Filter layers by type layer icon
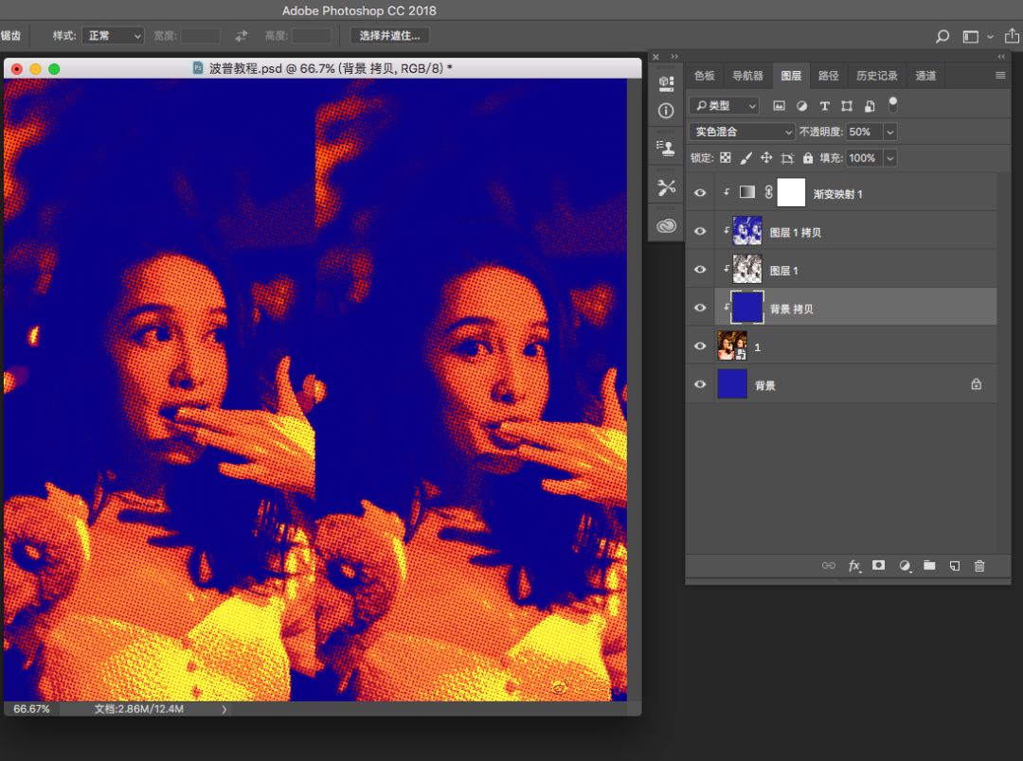1023x761 pixels. tap(825, 106)
